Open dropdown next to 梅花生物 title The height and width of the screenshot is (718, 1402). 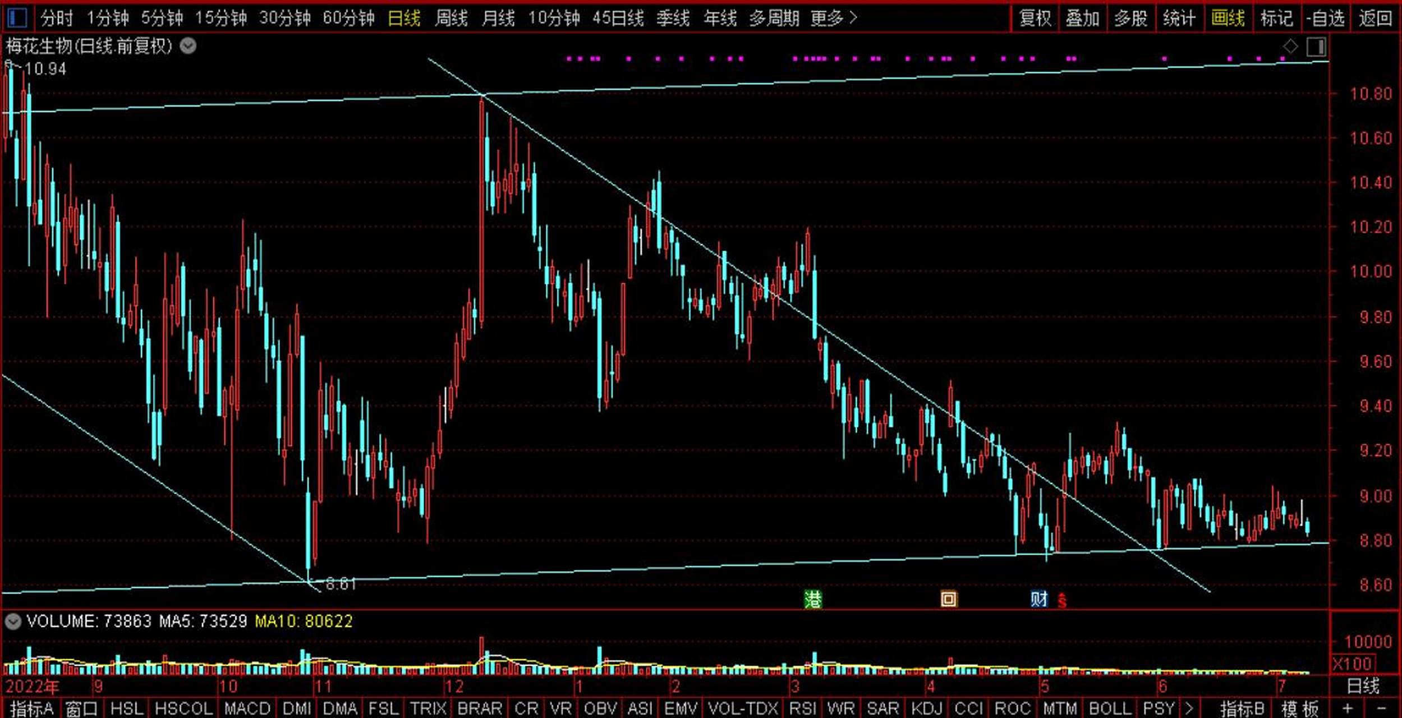(188, 46)
